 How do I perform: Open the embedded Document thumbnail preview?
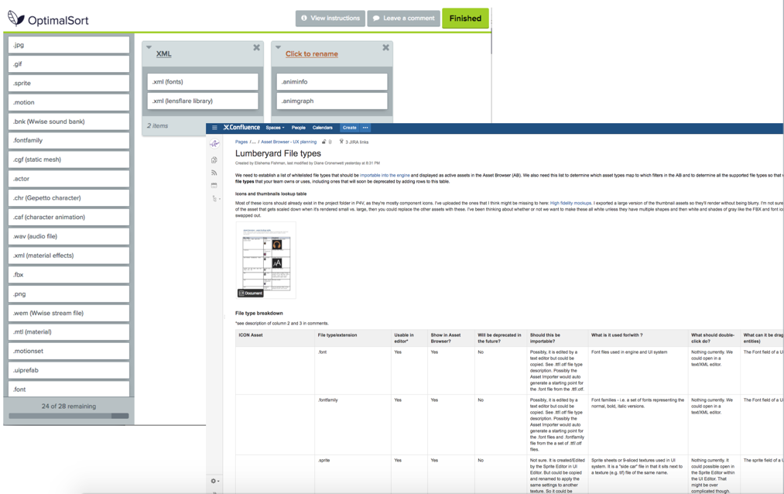click(266, 260)
